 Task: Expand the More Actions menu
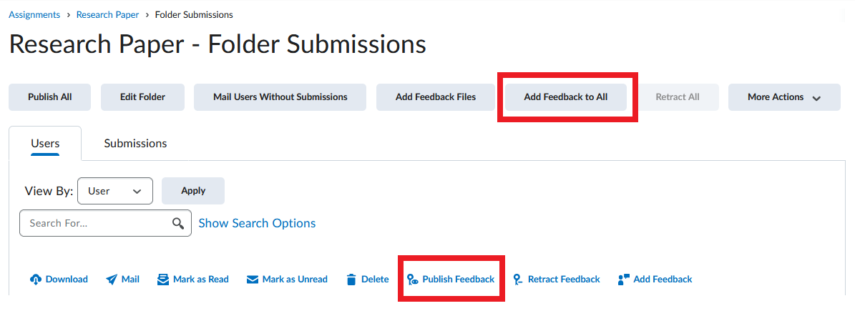(x=784, y=97)
